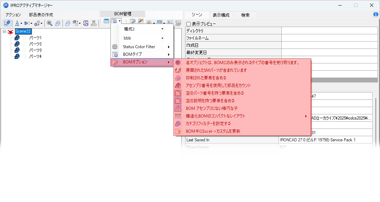Select パーツ3 in the scene tree

(35, 50)
